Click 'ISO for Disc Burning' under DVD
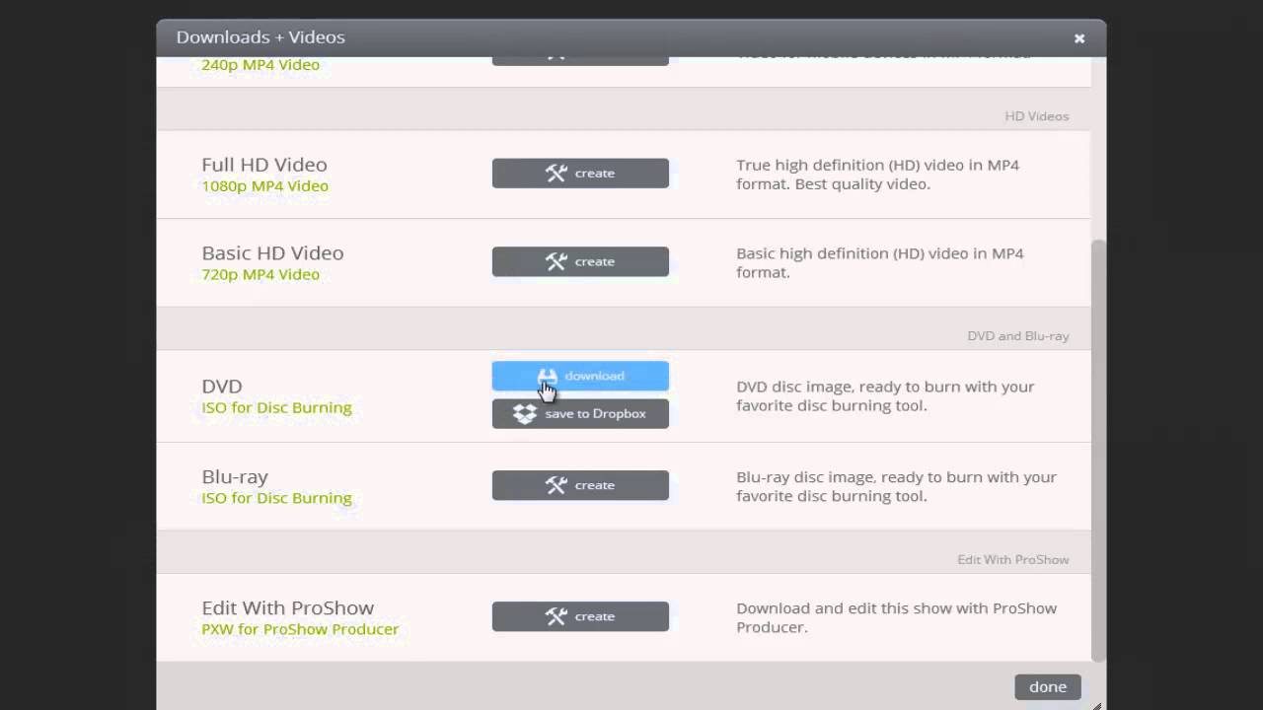This screenshot has width=1263, height=710. [276, 407]
